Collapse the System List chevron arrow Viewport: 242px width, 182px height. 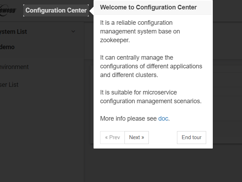tap(73, 31)
